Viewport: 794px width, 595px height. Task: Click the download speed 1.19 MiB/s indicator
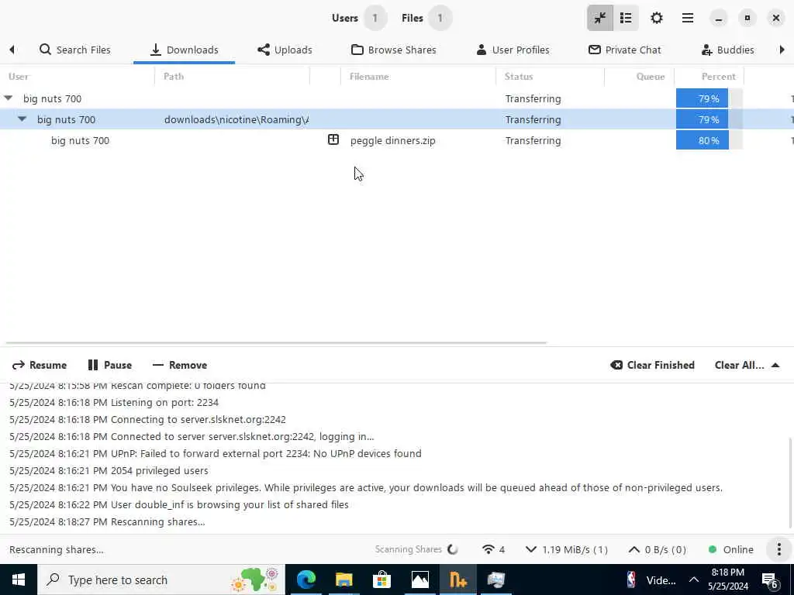click(566, 549)
